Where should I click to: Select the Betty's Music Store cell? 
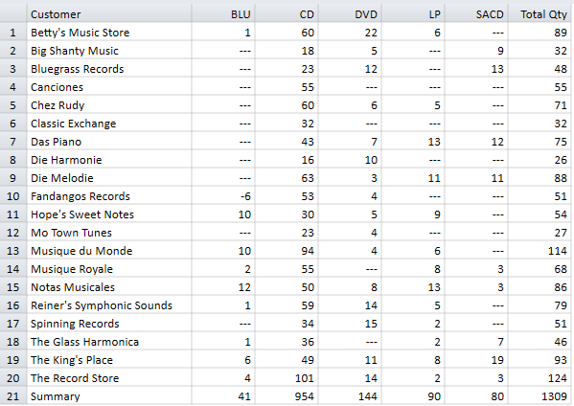coord(109,33)
